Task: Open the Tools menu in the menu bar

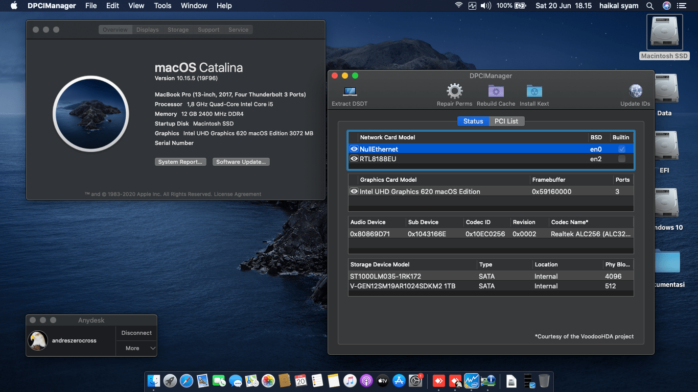Action: click(x=162, y=6)
